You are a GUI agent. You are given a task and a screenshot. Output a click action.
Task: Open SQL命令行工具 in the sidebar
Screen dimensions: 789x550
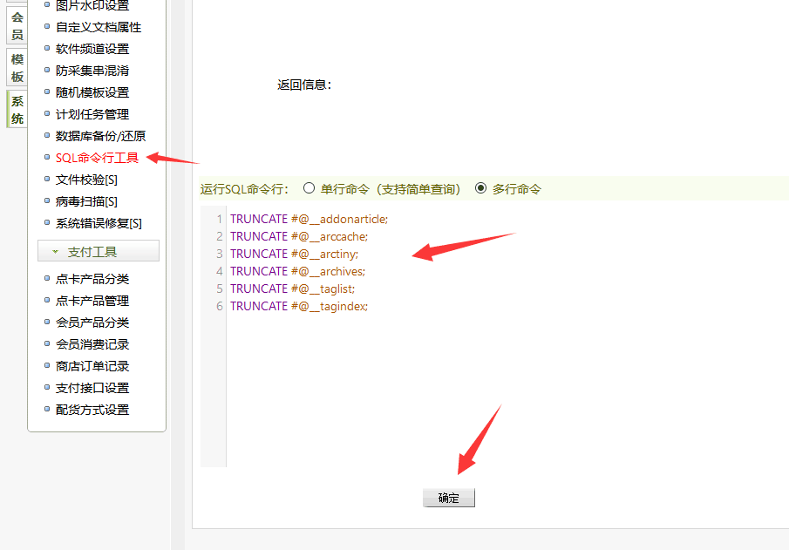97,158
